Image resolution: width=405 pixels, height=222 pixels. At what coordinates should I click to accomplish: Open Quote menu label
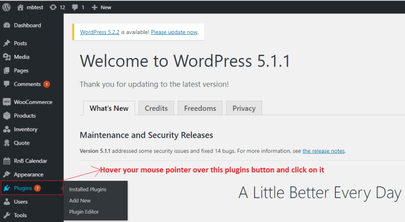[x=22, y=143]
